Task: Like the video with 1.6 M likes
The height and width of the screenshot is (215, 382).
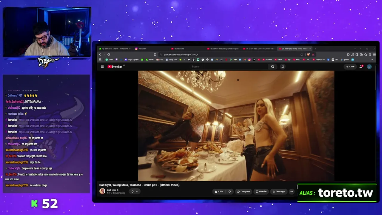Action: point(219,192)
